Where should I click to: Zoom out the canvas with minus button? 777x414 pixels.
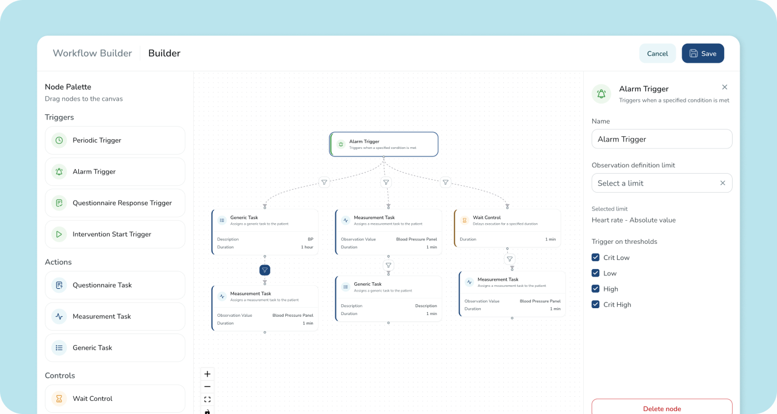coord(208,386)
